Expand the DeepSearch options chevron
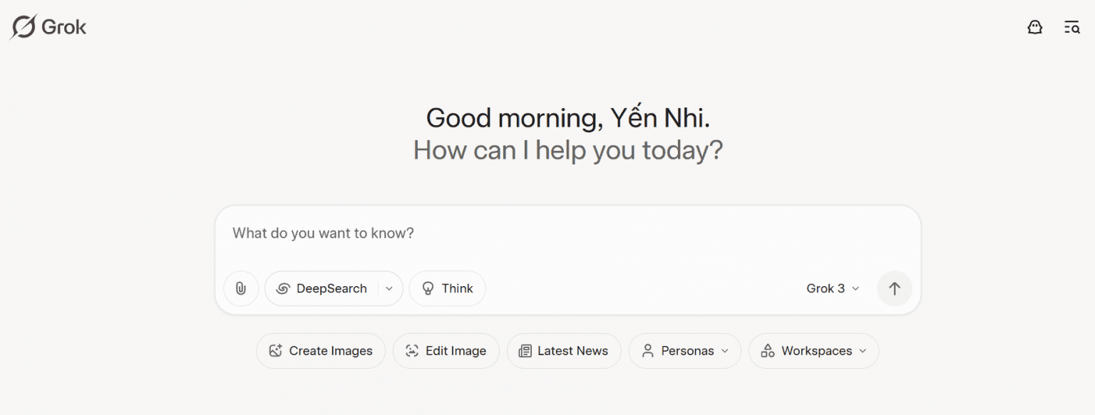Image resolution: width=1095 pixels, height=415 pixels. [389, 288]
